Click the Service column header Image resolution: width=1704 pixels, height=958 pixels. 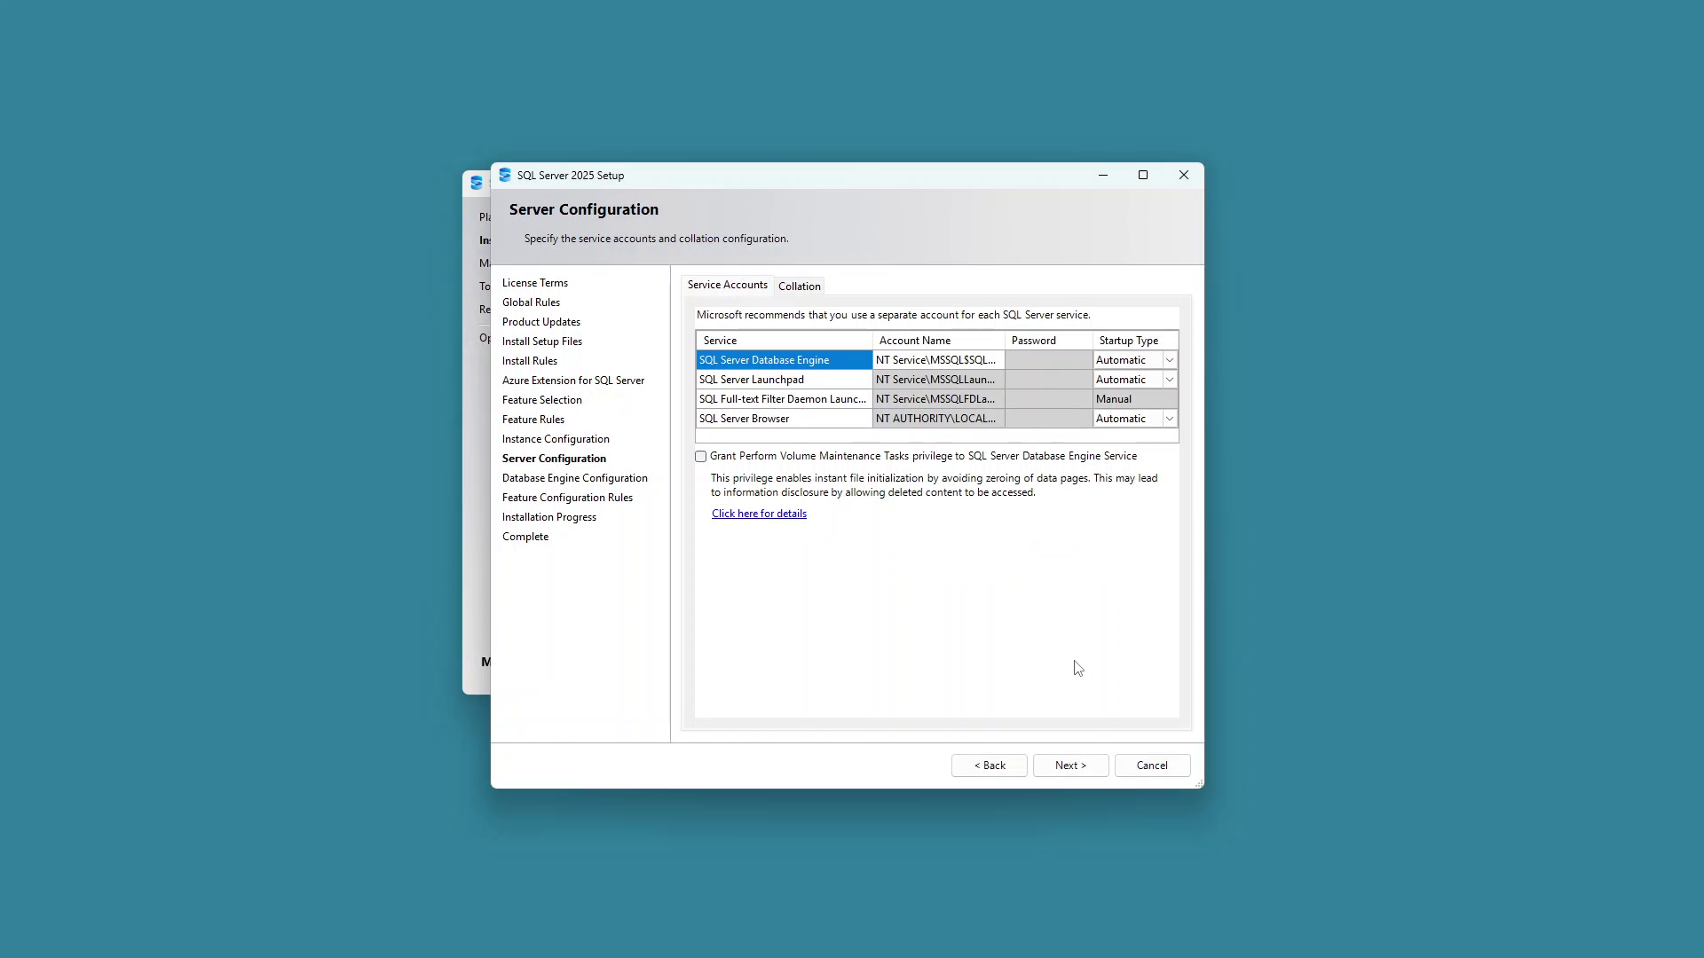(785, 341)
